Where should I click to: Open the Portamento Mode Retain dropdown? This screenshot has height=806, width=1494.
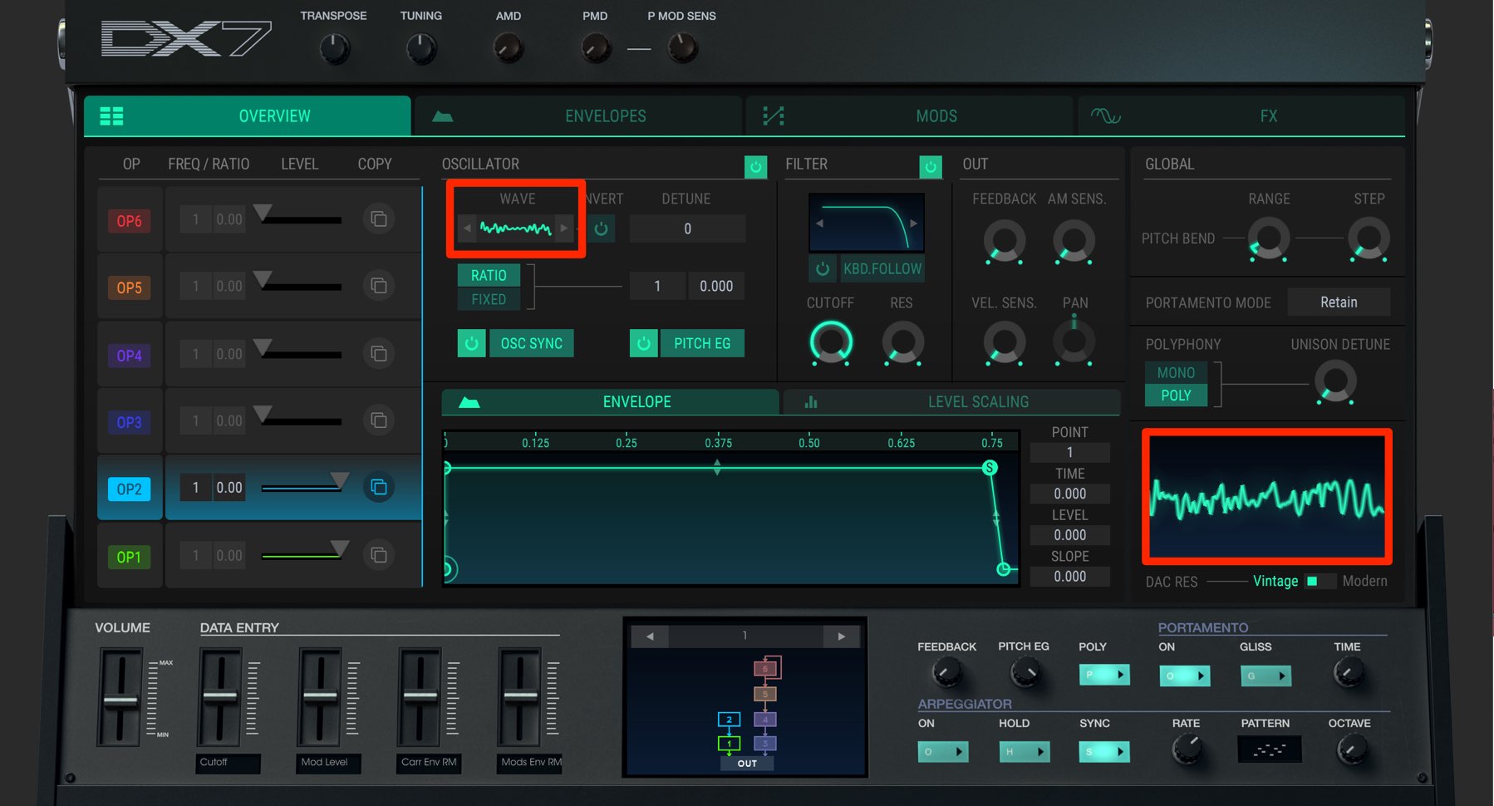point(1339,302)
